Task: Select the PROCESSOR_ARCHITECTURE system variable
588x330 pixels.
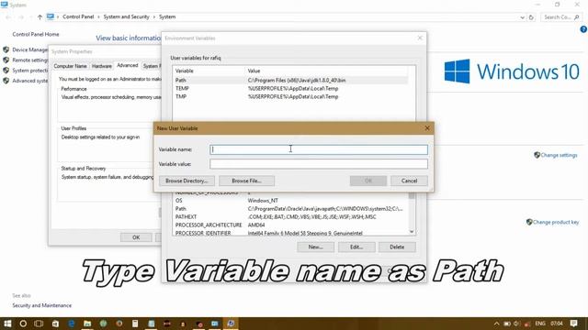Action: point(290,225)
